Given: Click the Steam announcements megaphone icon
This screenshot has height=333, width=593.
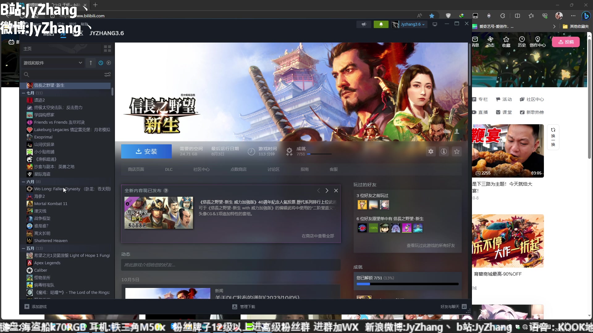Looking at the screenshot, I should click(x=364, y=24).
